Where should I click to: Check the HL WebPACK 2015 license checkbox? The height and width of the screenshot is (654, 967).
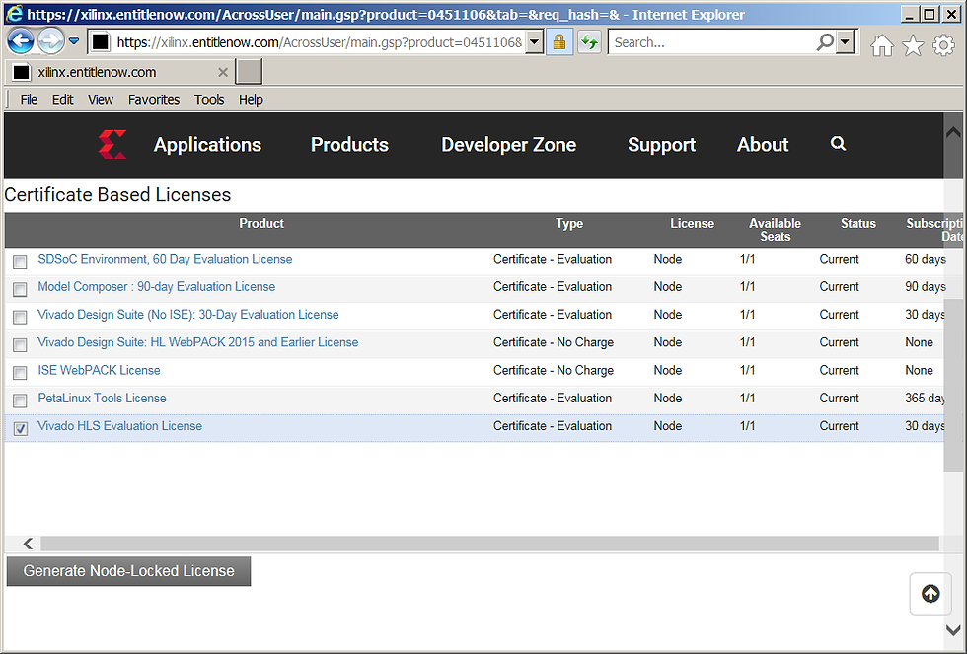click(20, 344)
